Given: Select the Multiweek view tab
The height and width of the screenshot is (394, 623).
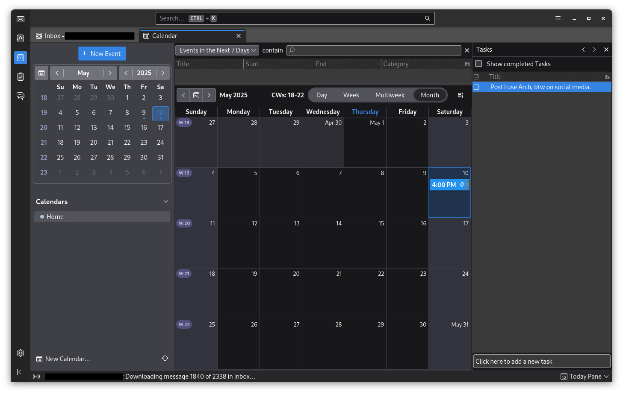Looking at the screenshot, I should click(x=390, y=95).
